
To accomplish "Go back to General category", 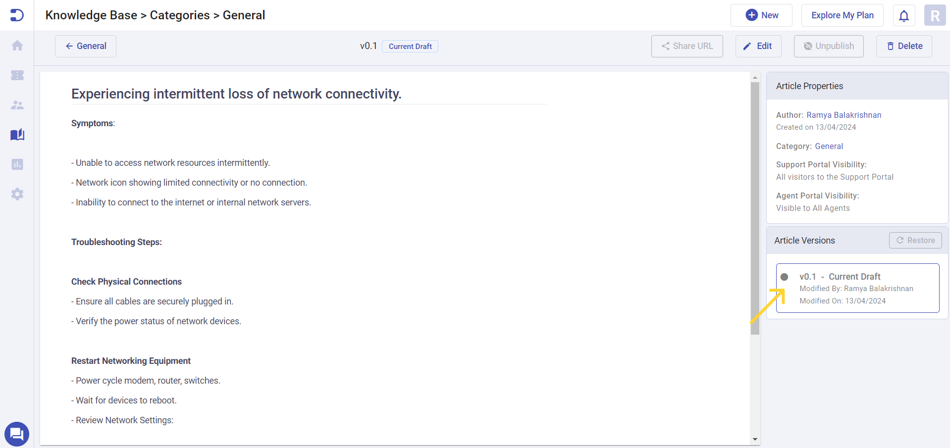I will [86, 46].
